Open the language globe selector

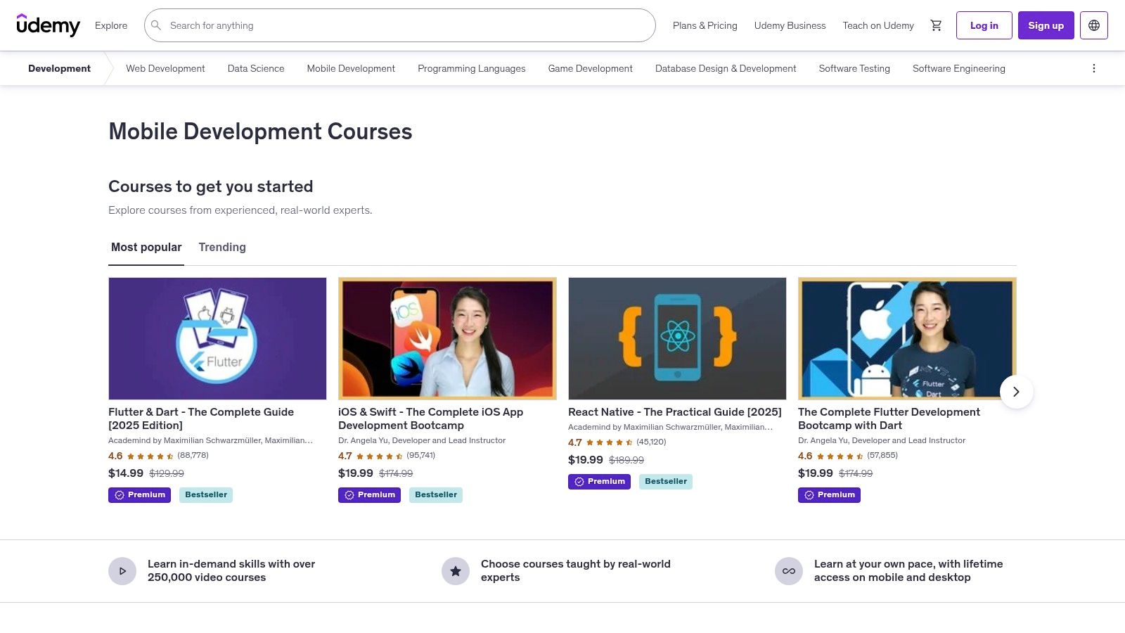tap(1094, 25)
